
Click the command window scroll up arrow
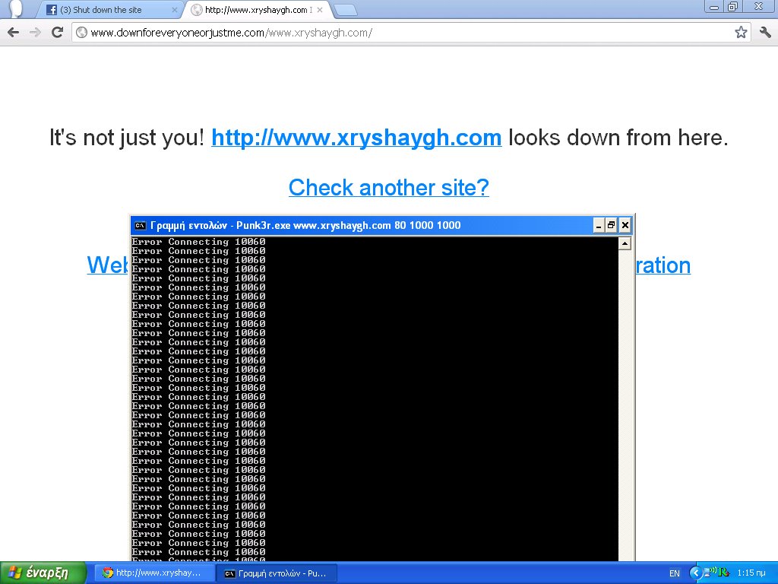tap(625, 243)
